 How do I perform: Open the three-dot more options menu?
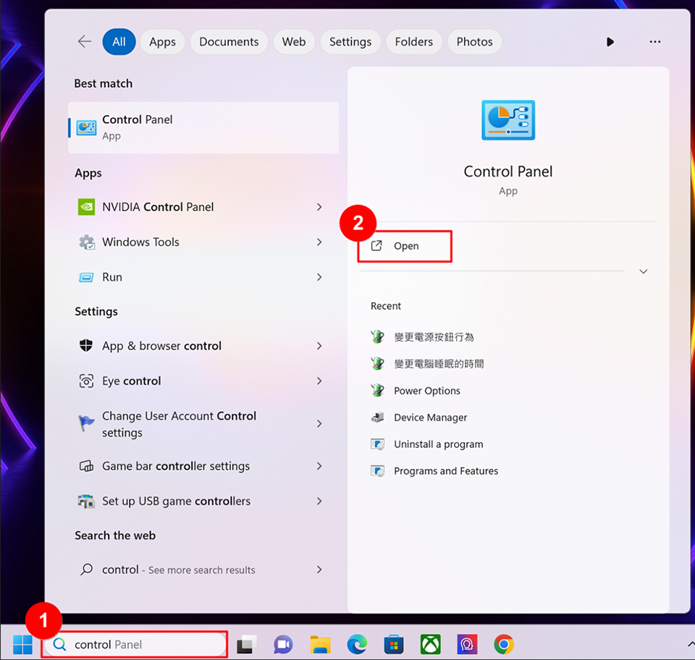[x=654, y=42]
